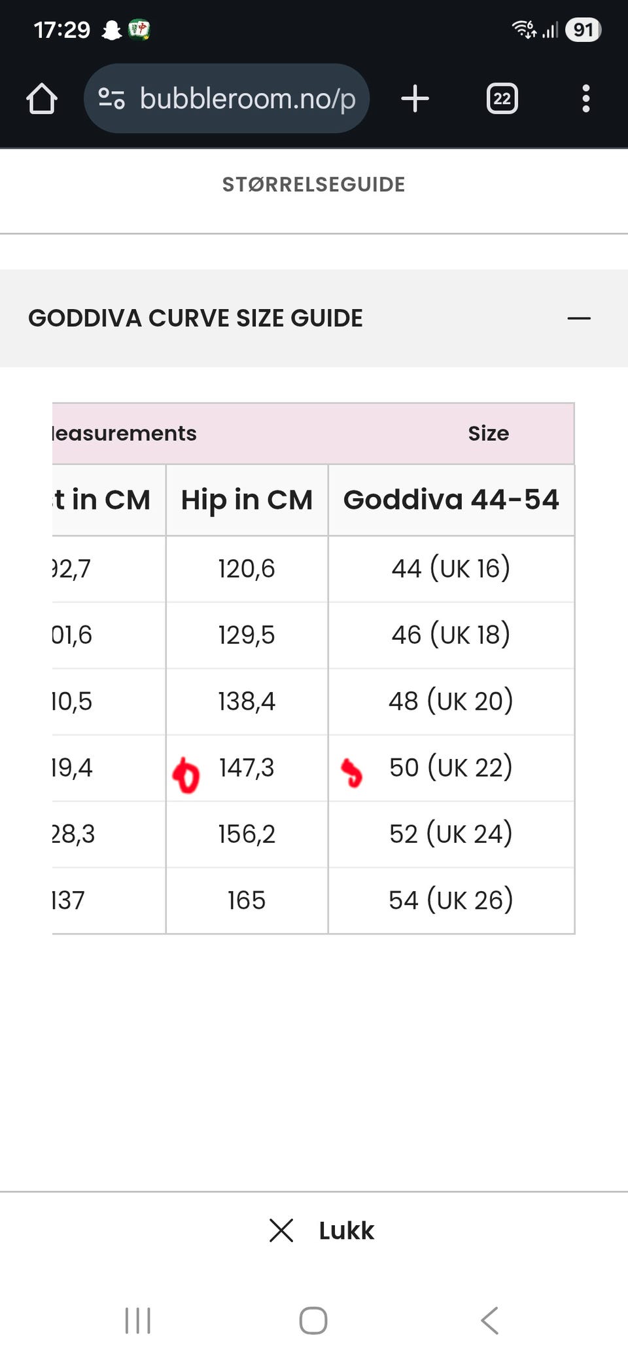
Task: Tap size 50 (UK 22) cell
Action: click(x=451, y=767)
